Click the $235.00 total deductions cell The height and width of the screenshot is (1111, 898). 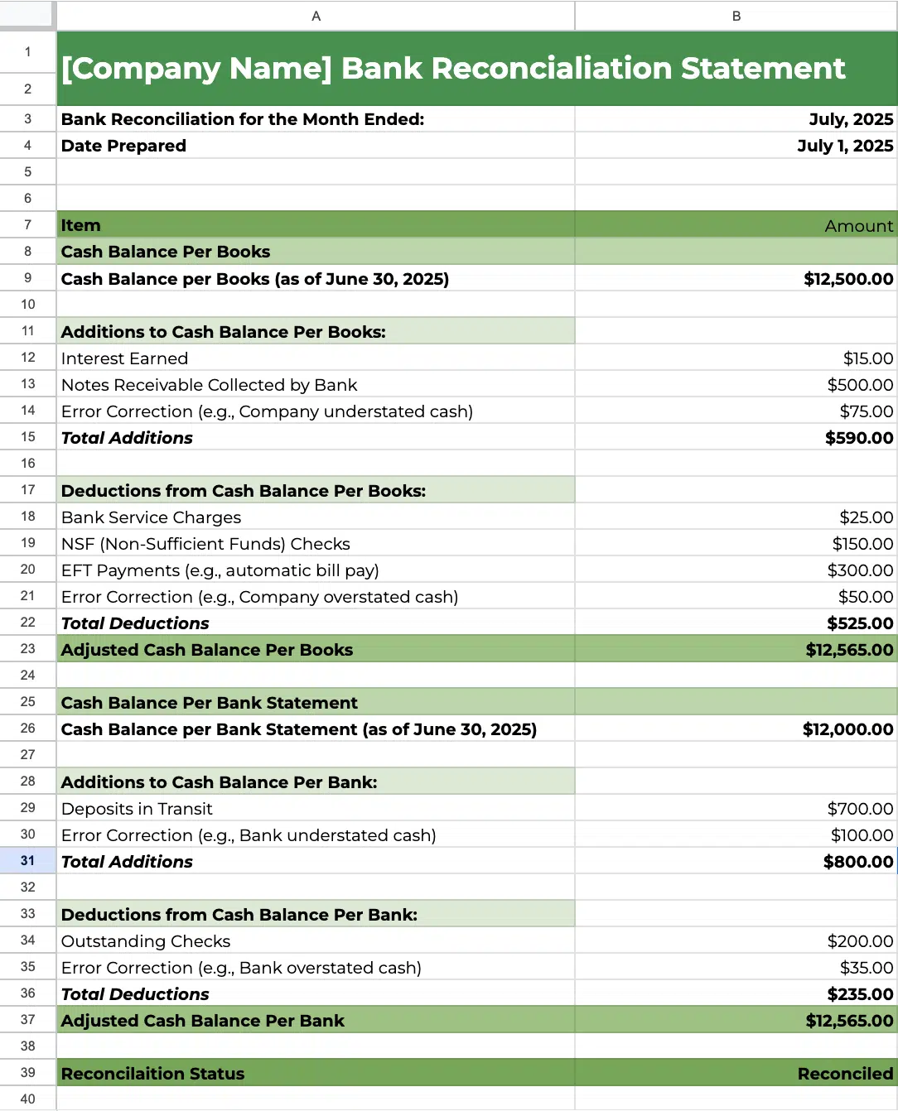point(736,993)
